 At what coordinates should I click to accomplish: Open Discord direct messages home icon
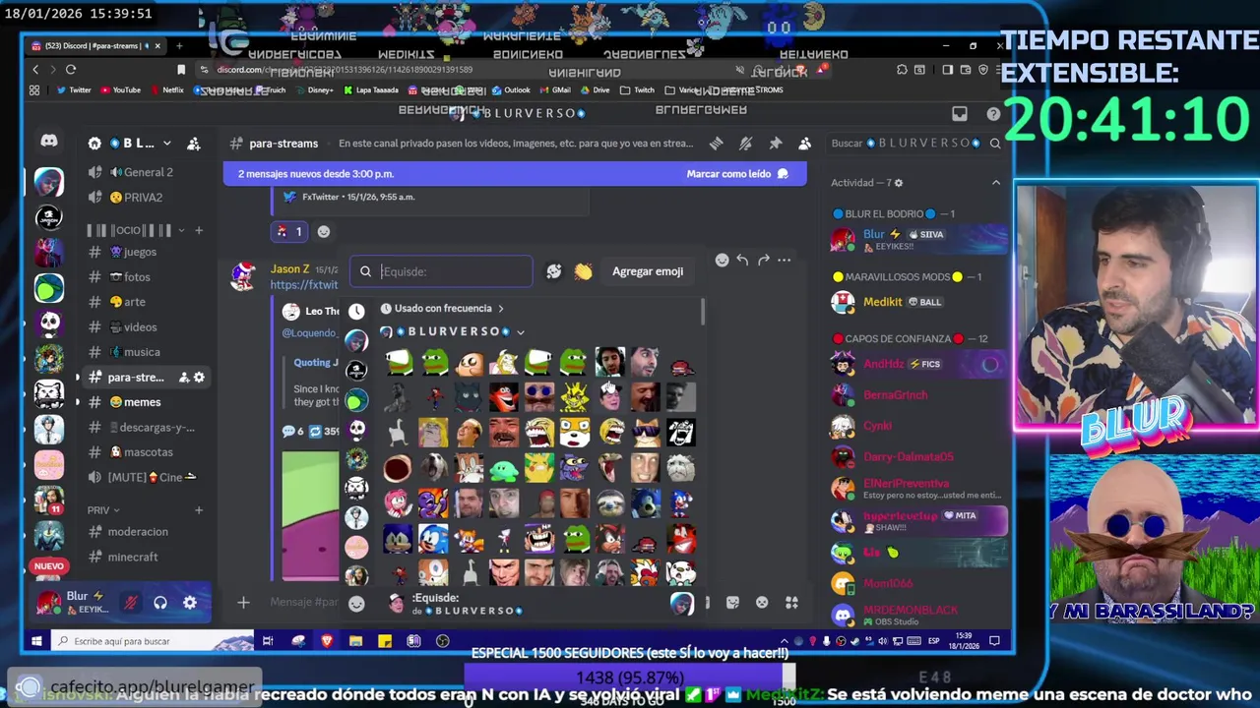pos(48,142)
